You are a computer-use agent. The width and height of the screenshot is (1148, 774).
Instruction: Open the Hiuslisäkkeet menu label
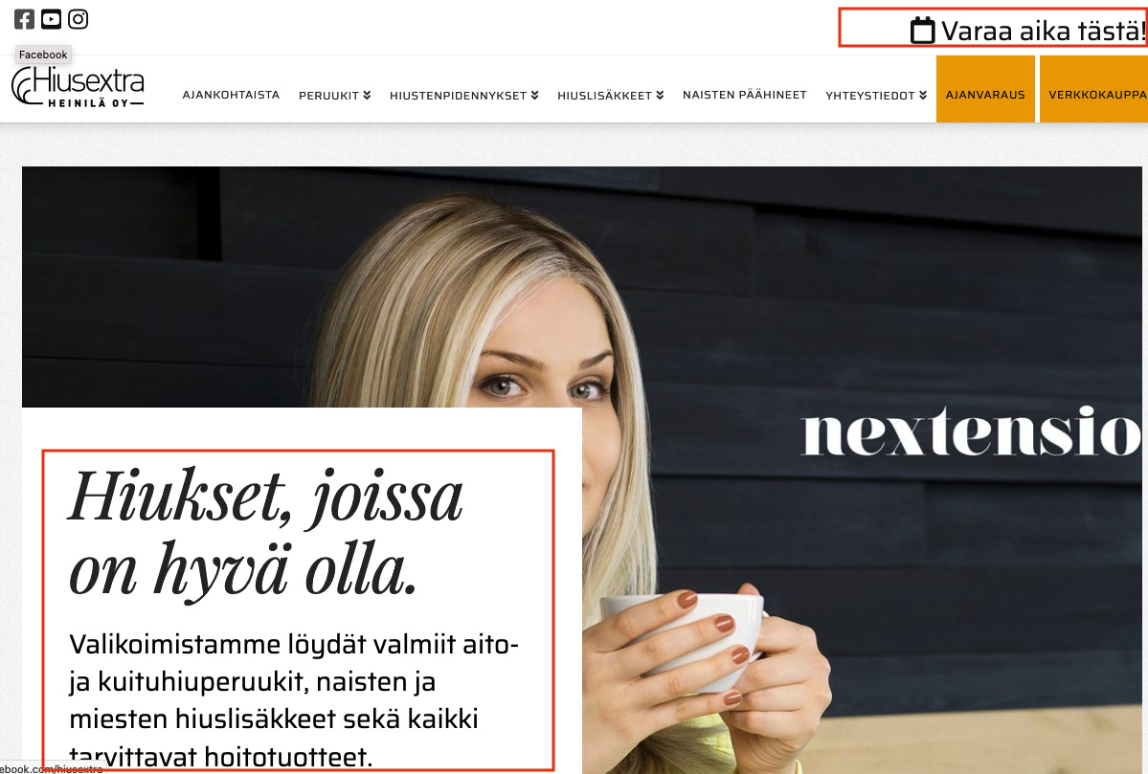point(604,95)
